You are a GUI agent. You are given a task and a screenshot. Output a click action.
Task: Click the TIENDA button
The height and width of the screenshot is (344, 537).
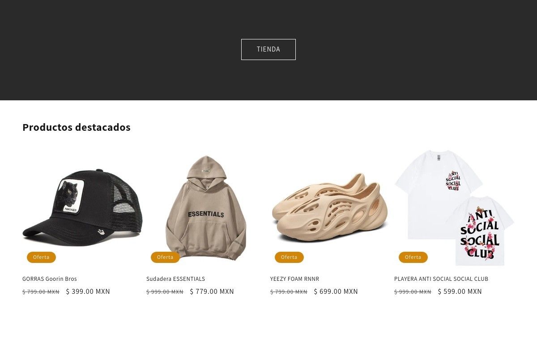(268, 49)
